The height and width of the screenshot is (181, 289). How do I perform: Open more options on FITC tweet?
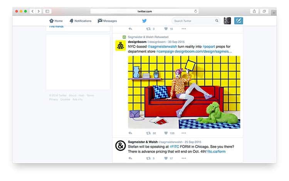click(184, 158)
